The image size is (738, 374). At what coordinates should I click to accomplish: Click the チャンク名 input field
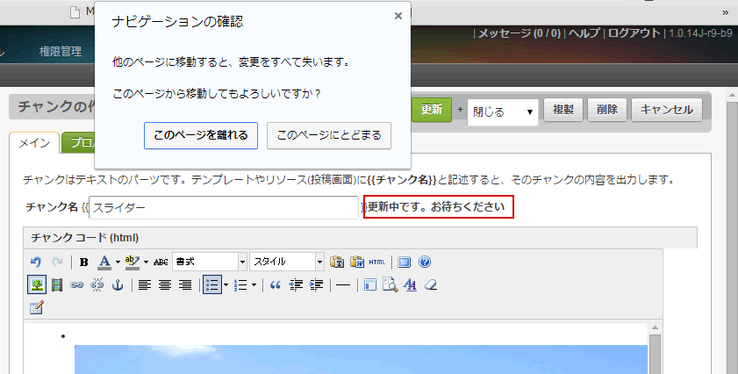pos(225,208)
